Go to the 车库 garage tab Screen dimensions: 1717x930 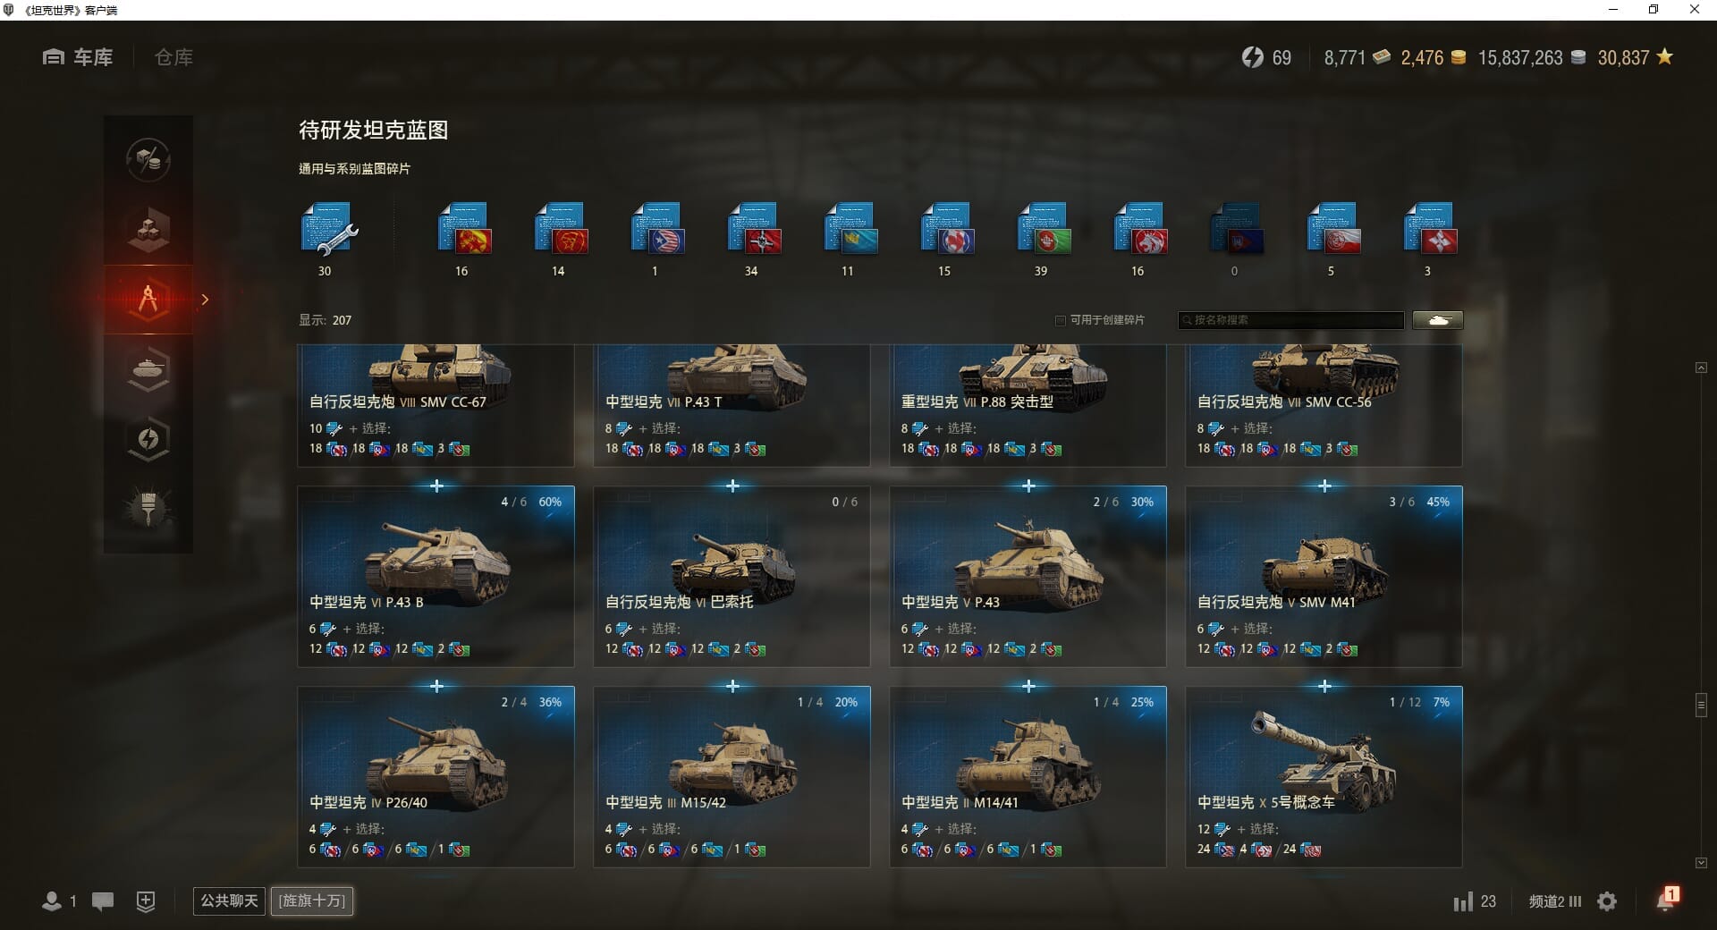point(78,57)
